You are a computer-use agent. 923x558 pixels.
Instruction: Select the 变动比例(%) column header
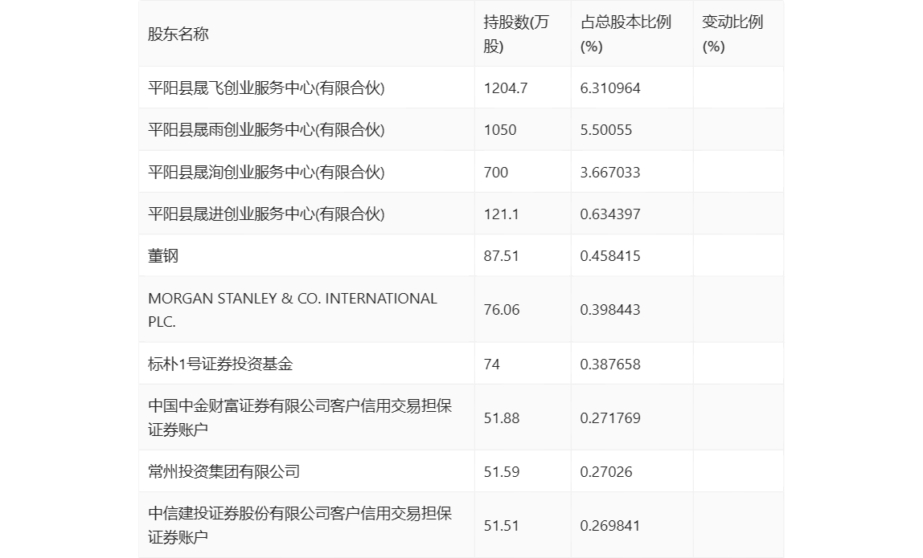click(732, 34)
